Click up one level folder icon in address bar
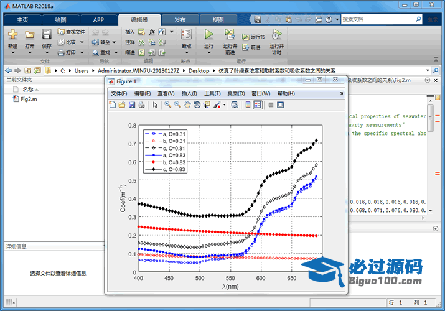Image resolution: width=445 pixels, height=311 pixels. click(27, 70)
